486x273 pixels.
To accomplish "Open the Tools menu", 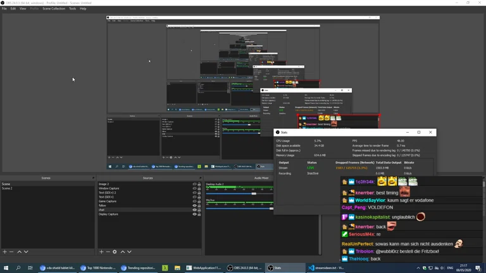I will [72, 9].
